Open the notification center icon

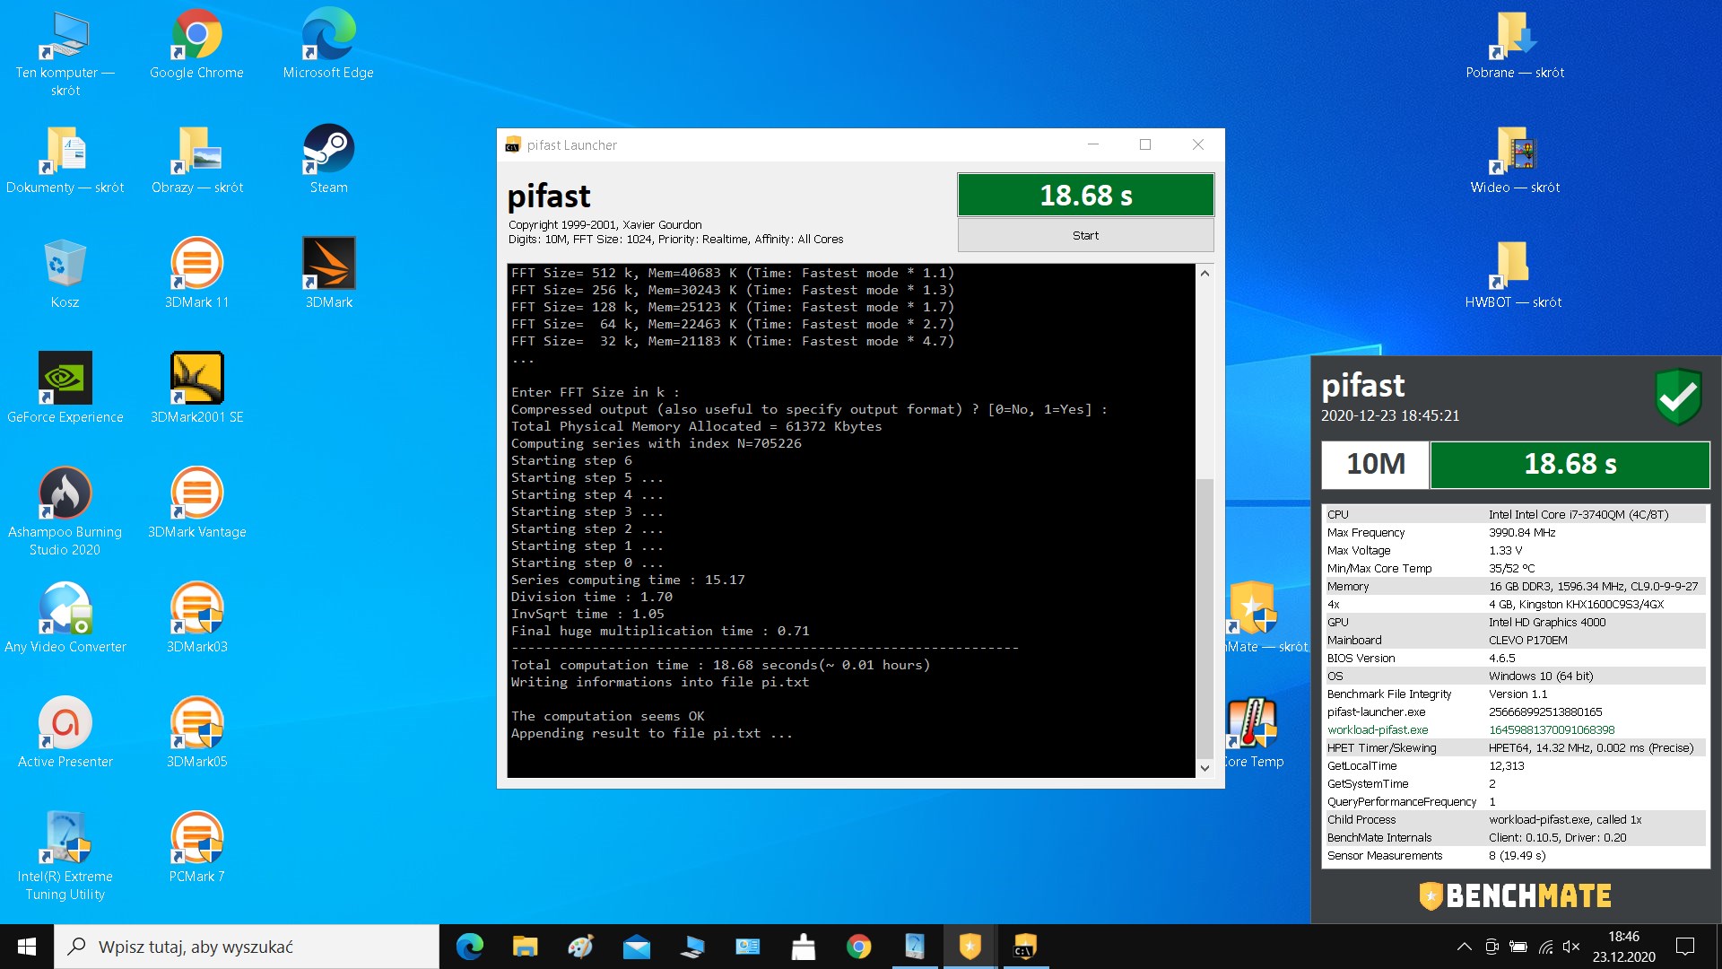[x=1684, y=947]
